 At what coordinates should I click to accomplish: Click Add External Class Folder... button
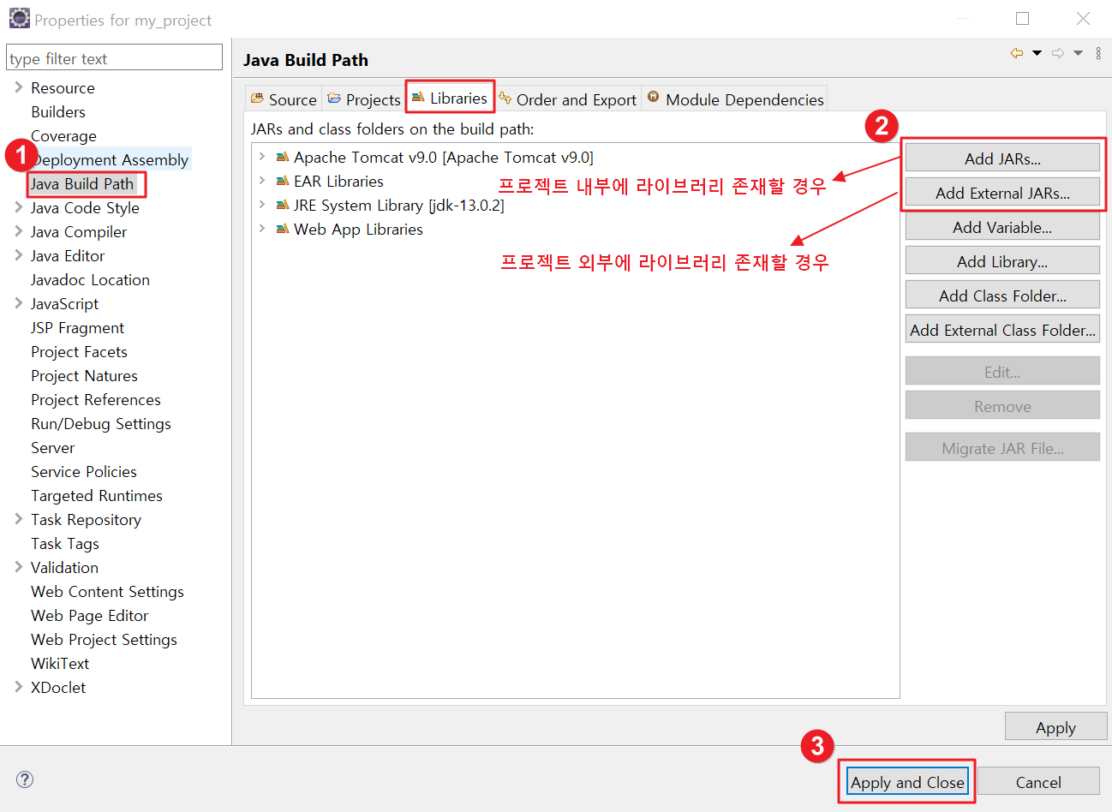click(x=1002, y=330)
